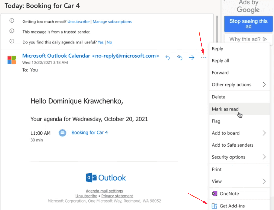Click the OneNote icon in context menu
The image size is (274, 210).
[215, 194]
